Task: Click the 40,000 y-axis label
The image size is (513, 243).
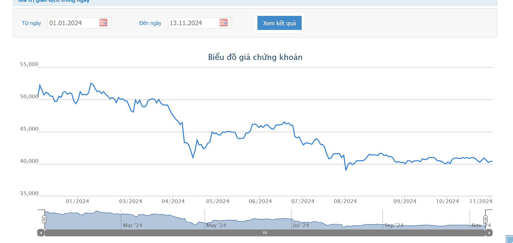Action: coord(29,161)
